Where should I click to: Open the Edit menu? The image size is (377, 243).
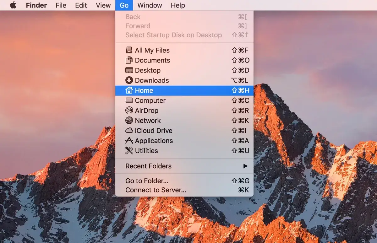(81, 5)
